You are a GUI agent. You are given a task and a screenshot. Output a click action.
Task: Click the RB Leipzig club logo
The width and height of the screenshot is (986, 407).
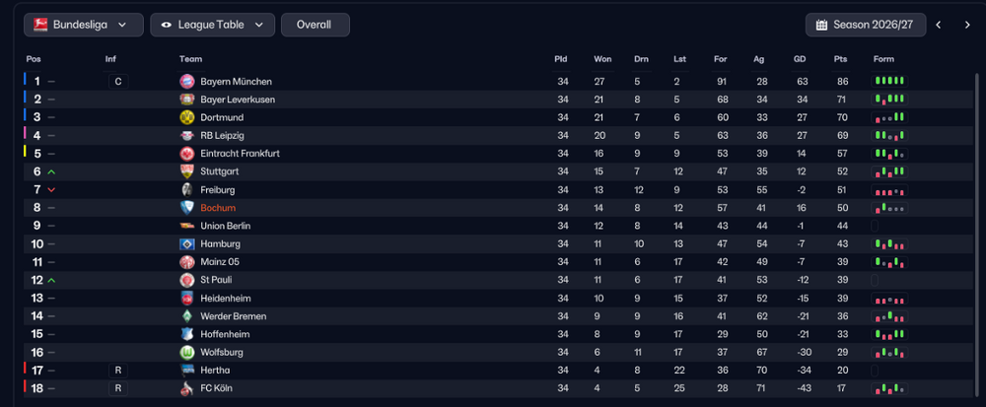click(186, 135)
